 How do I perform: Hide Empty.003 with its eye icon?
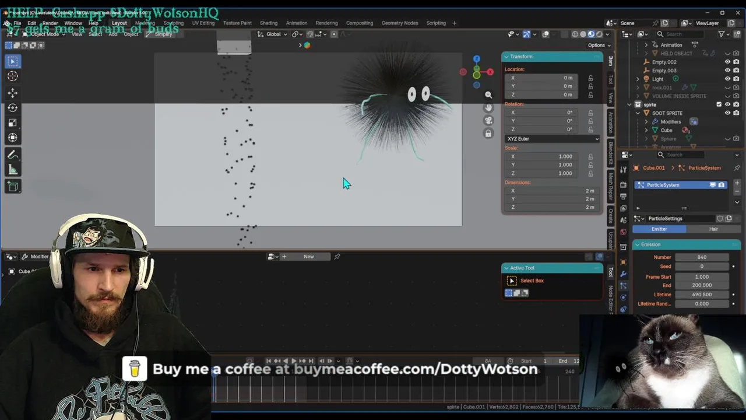(x=727, y=71)
